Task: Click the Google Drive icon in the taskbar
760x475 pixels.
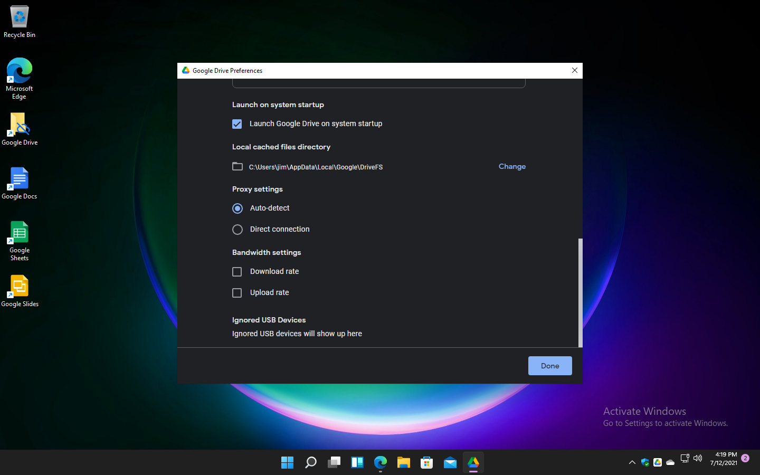Action: [473, 462]
